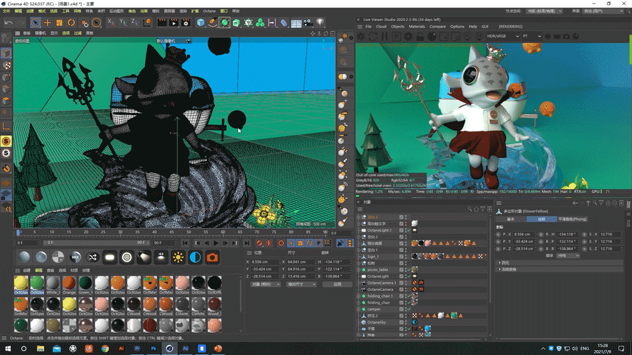Click the Octane Mix material icon
This screenshot has height=355, width=632.
[x=75, y=257]
